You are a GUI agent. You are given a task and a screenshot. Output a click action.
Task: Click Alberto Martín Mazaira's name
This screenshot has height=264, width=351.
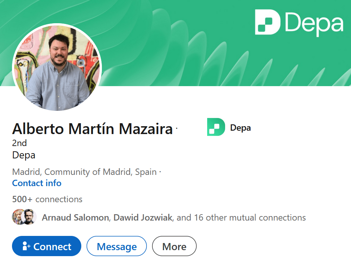91,129
